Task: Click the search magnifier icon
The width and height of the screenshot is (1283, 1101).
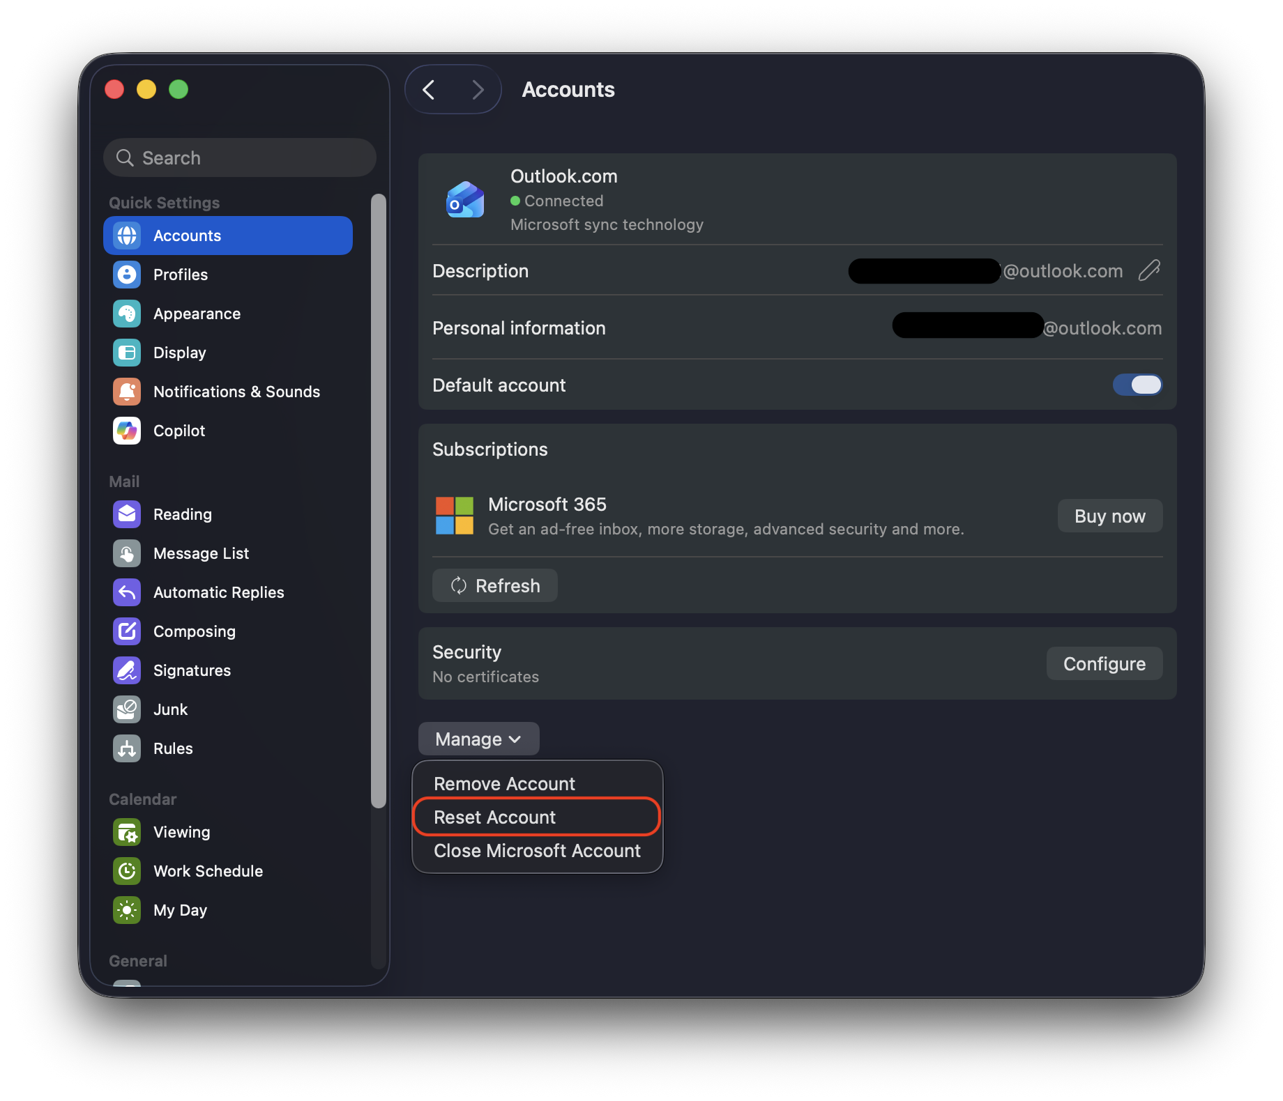Action: 125,158
